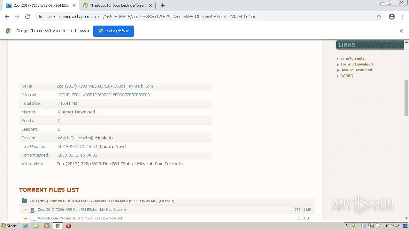Select the MkvHub.Com Movies & TV Shows .url file
Image resolution: width=409 pixels, height=230 pixels.
(80, 218)
